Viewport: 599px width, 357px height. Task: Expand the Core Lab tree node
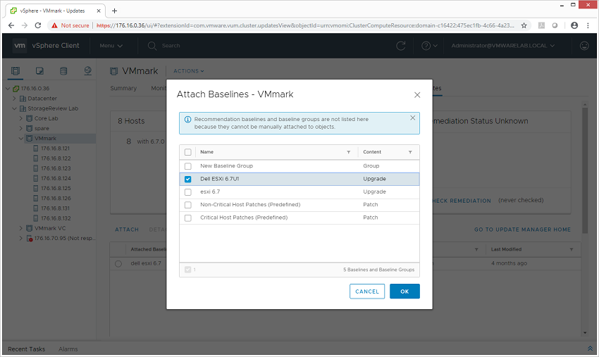point(20,118)
